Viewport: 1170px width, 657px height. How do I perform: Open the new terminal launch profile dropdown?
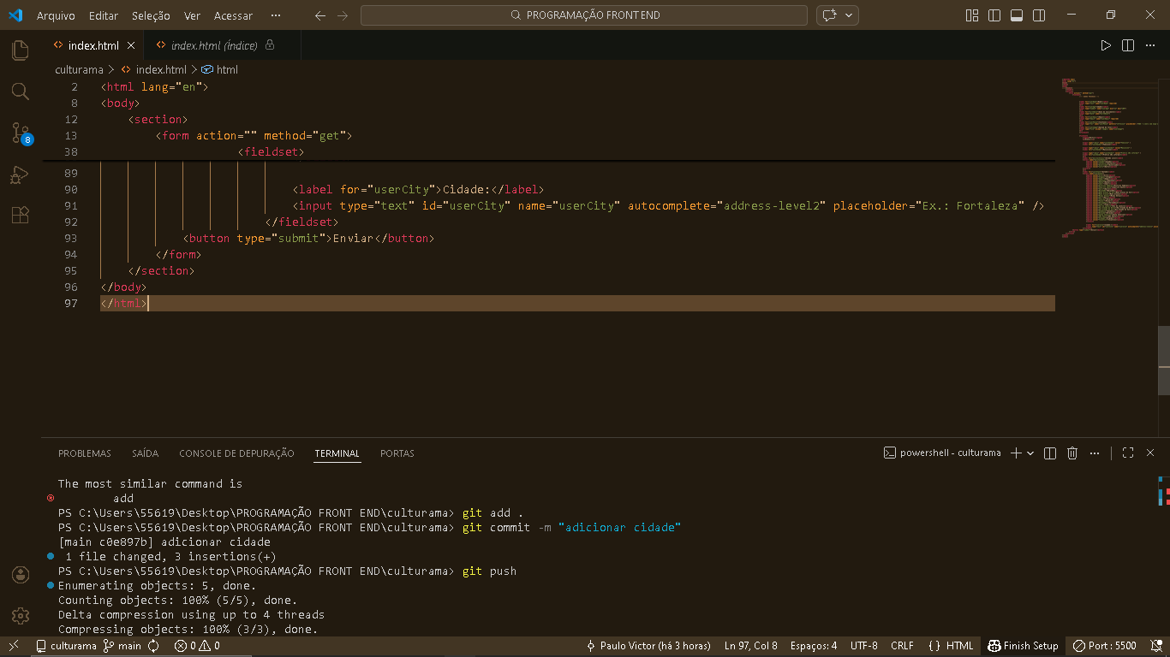click(1030, 453)
